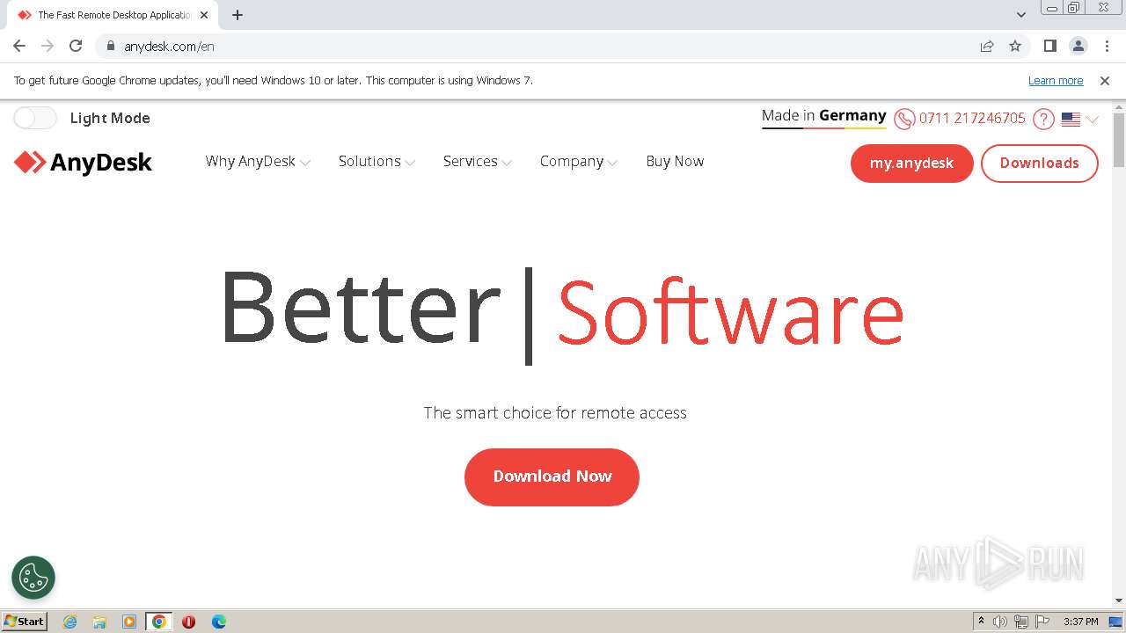Open the language flag selector

coord(1079,119)
